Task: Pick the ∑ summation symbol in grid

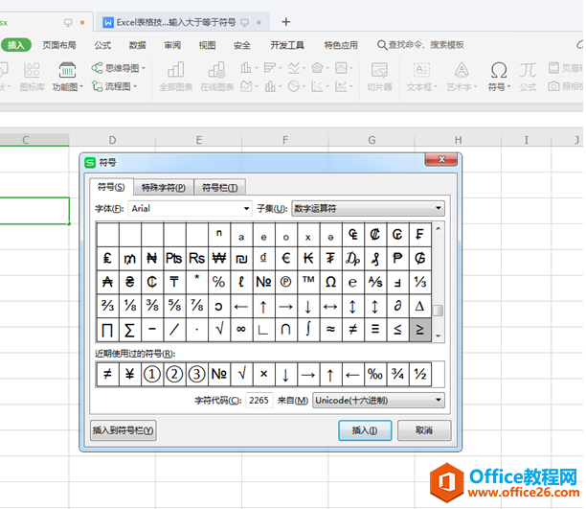Action: (x=129, y=331)
